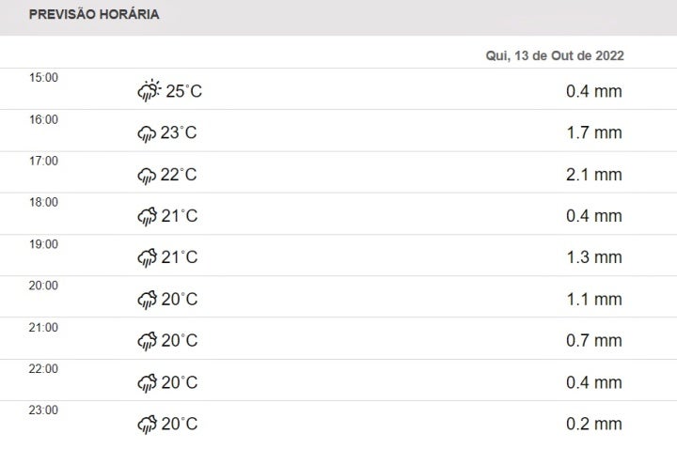
Task: Click the 18:00 night rain icon
Action: point(147,216)
